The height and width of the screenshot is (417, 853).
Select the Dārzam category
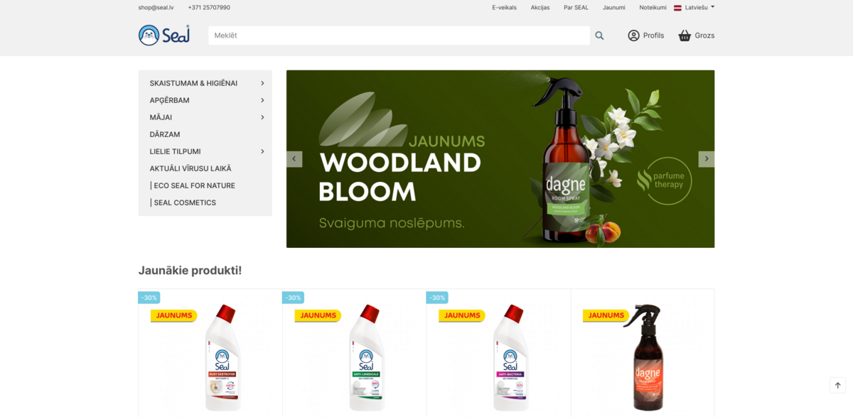pyautogui.click(x=165, y=134)
